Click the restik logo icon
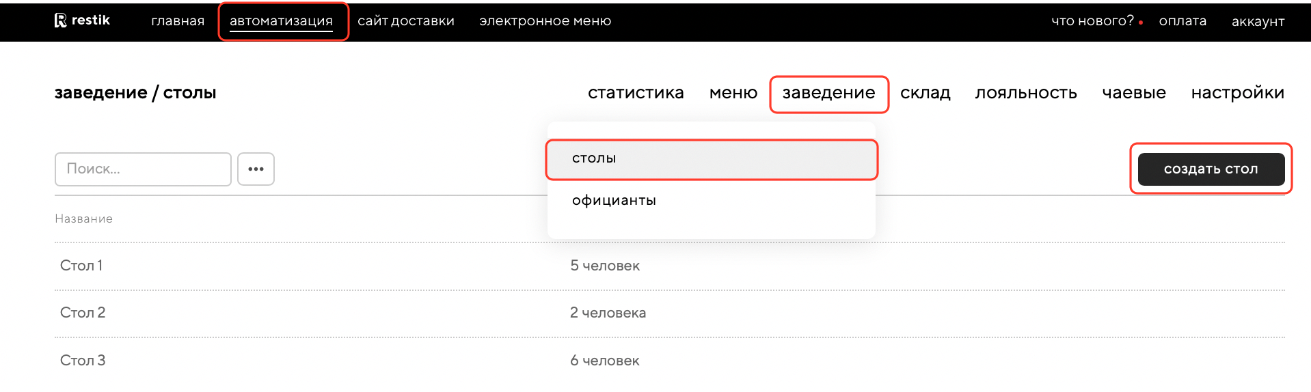Image resolution: width=1311 pixels, height=392 pixels. [61, 20]
